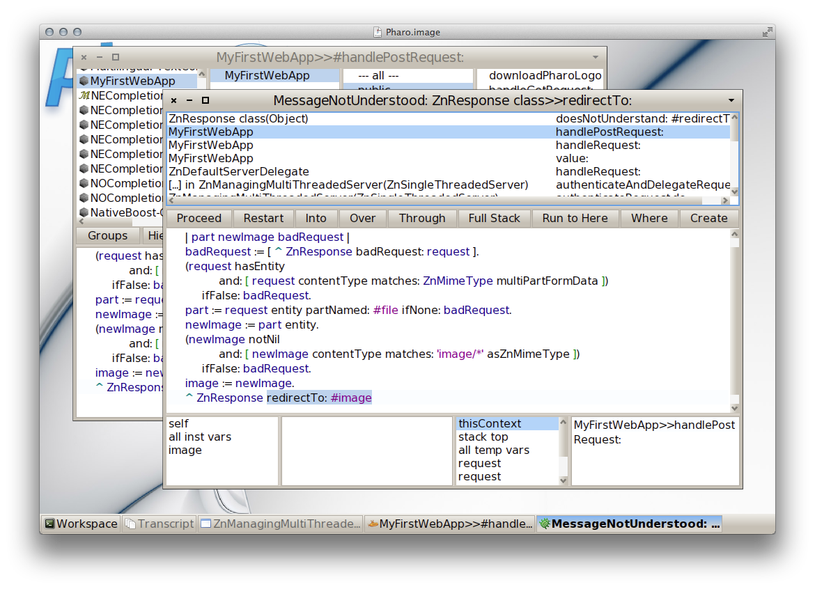Step Into the current message send
This screenshot has height=589, width=815.
coord(316,218)
